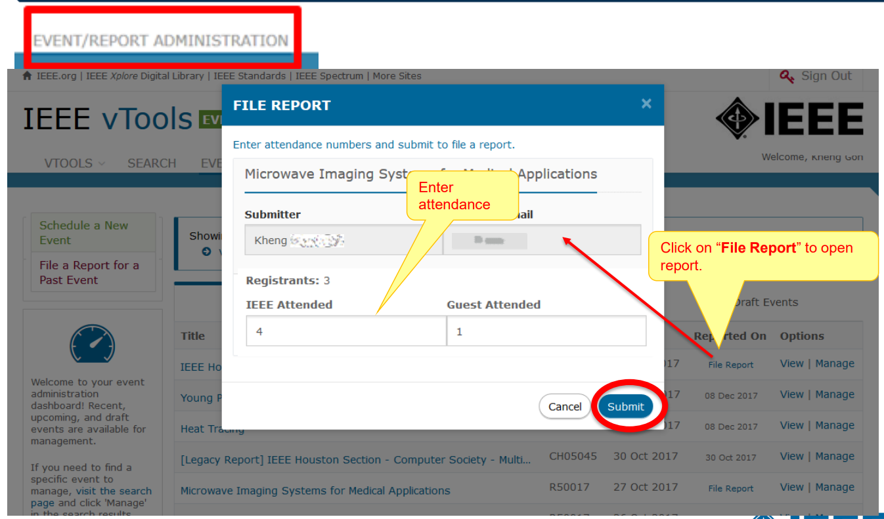This screenshot has width=884, height=519.
Task: Select the EVENTS navigation item
Action: (x=211, y=163)
